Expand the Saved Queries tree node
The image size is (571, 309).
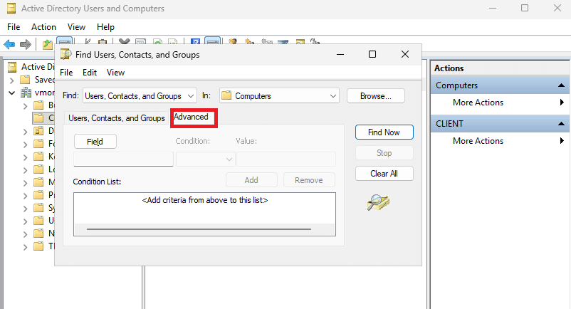click(11, 80)
